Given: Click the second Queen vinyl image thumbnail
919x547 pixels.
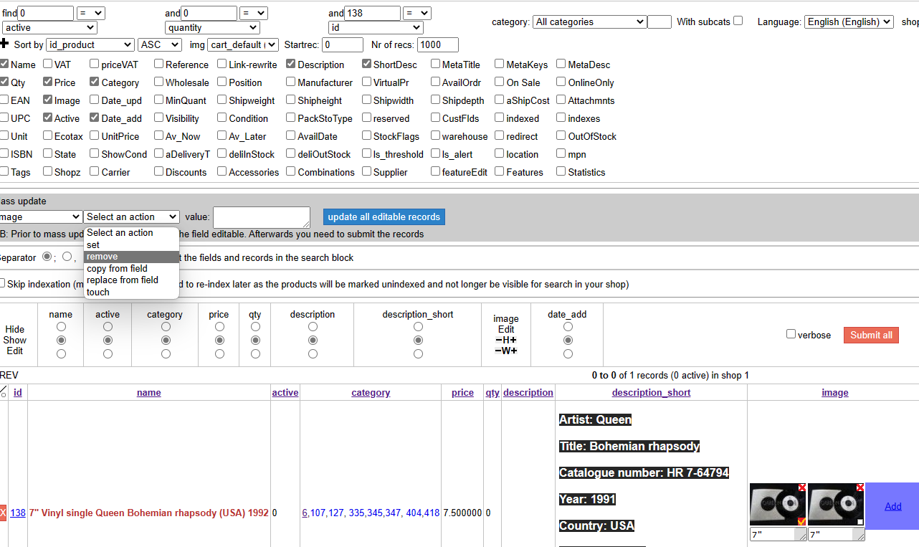Looking at the screenshot, I should [833, 504].
